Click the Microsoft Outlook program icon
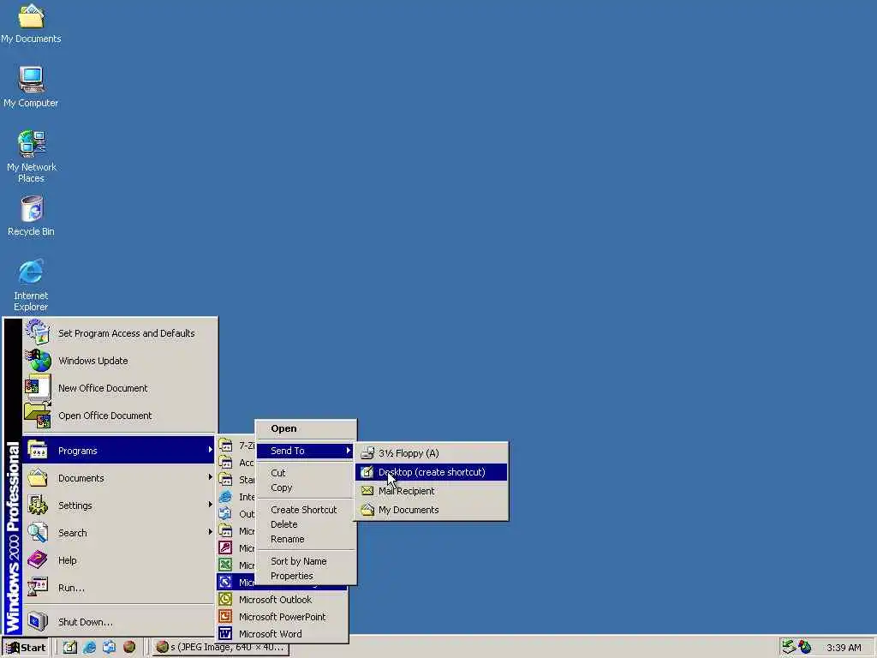877x658 pixels. tap(225, 599)
